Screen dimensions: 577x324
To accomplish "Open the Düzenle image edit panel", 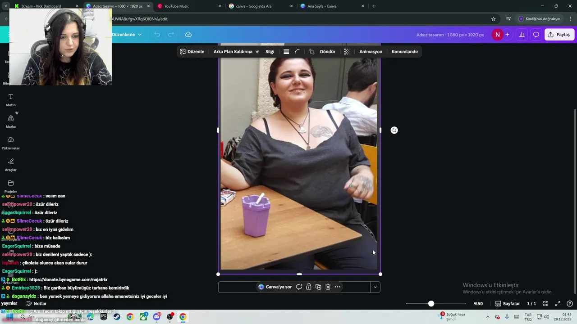I will point(192,52).
